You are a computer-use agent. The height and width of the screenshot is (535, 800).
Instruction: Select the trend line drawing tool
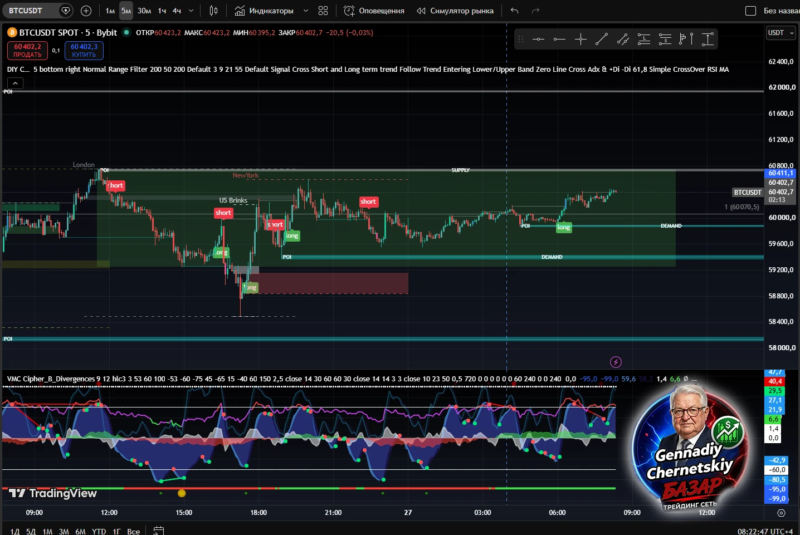click(x=602, y=39)
